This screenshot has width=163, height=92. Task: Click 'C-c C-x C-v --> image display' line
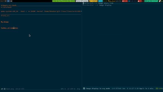pos(97,5)
